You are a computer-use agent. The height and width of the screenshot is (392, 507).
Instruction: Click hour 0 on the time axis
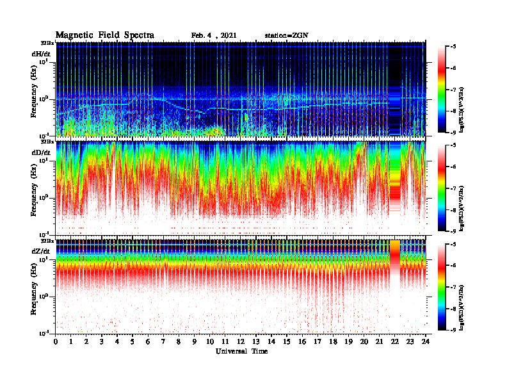pos(56,341)
